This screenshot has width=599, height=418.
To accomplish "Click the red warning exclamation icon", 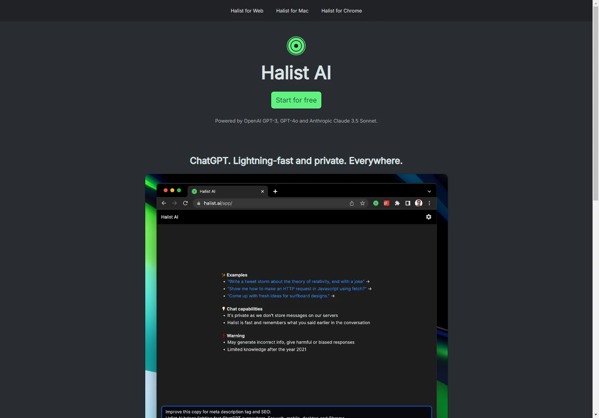I will tap(223, 336).
